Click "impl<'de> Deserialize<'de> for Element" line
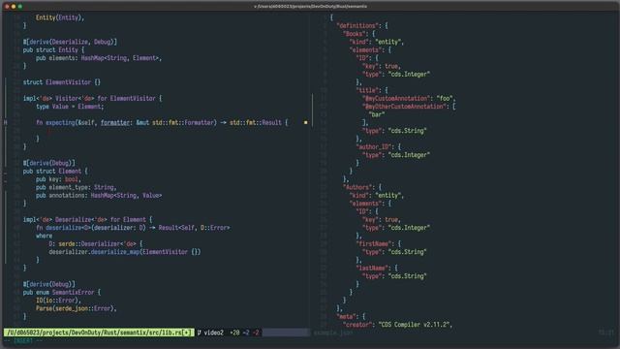Image resolution: width=620 pixels, height=349 pixels. point(87,220)
